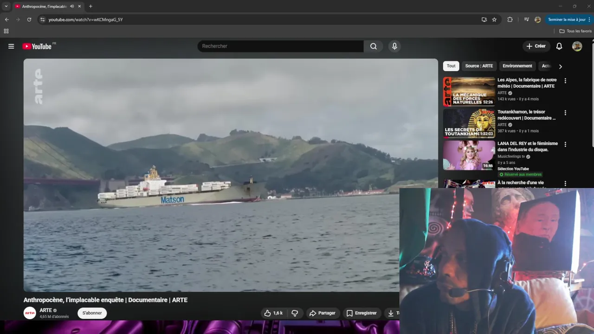This screenshot has width=594, height=334.
Task: Open the YouTube account avatar menu
Action: (x=577, y=46)
